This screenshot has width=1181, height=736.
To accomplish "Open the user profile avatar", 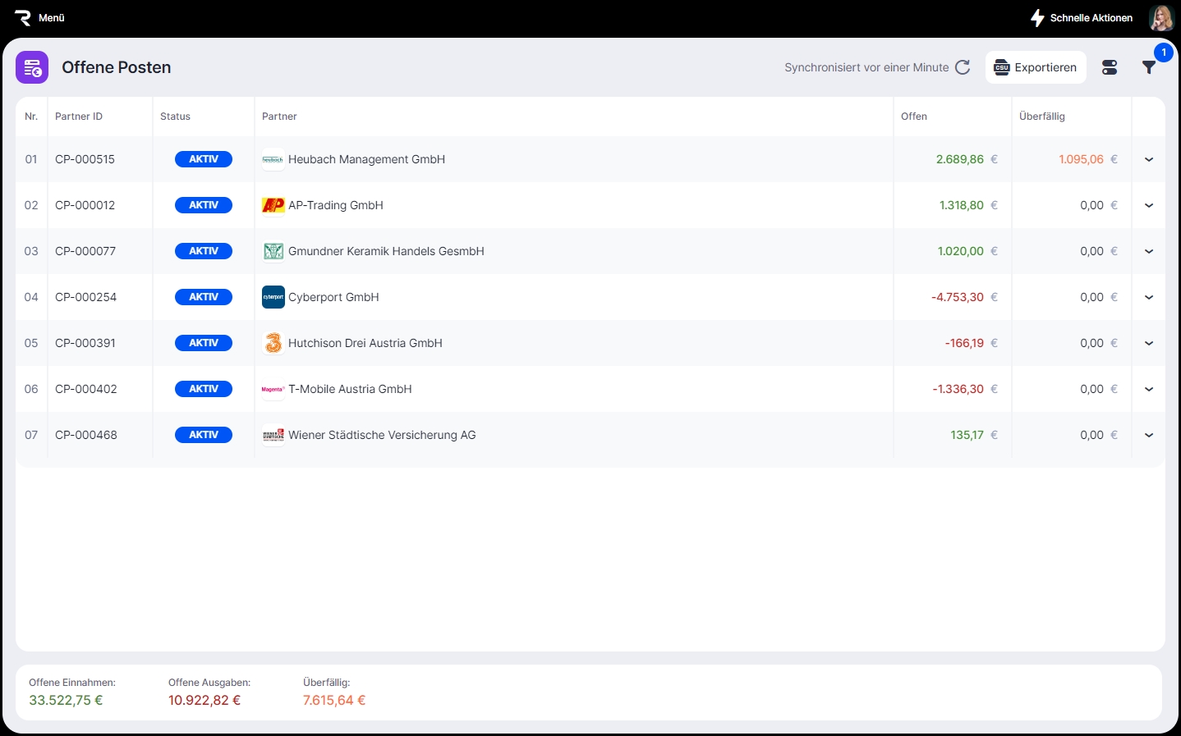I will click(1161, 18).
